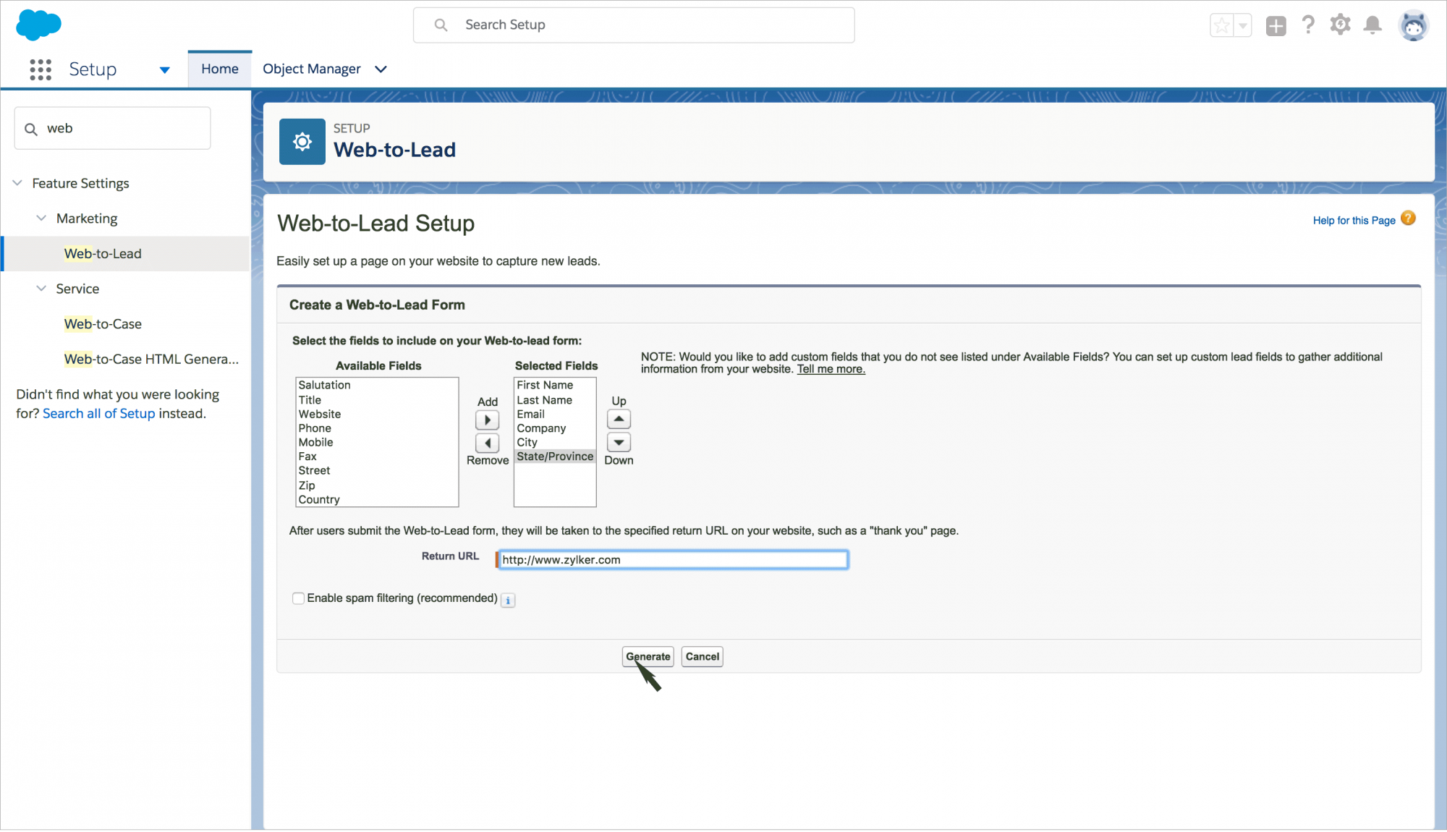Switch to the Home tab

coord(220,69)
